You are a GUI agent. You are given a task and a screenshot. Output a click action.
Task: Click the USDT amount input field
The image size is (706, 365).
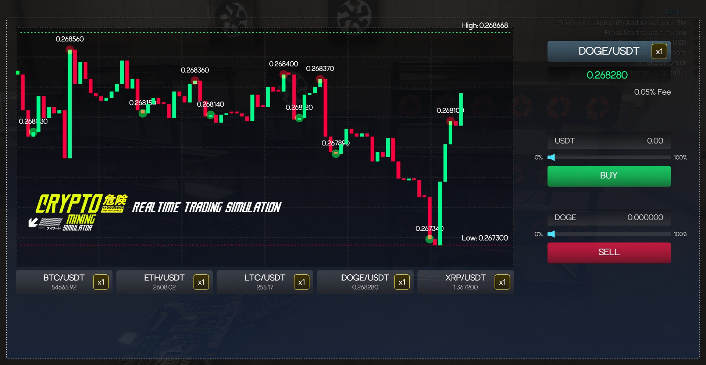pos(609,141)
